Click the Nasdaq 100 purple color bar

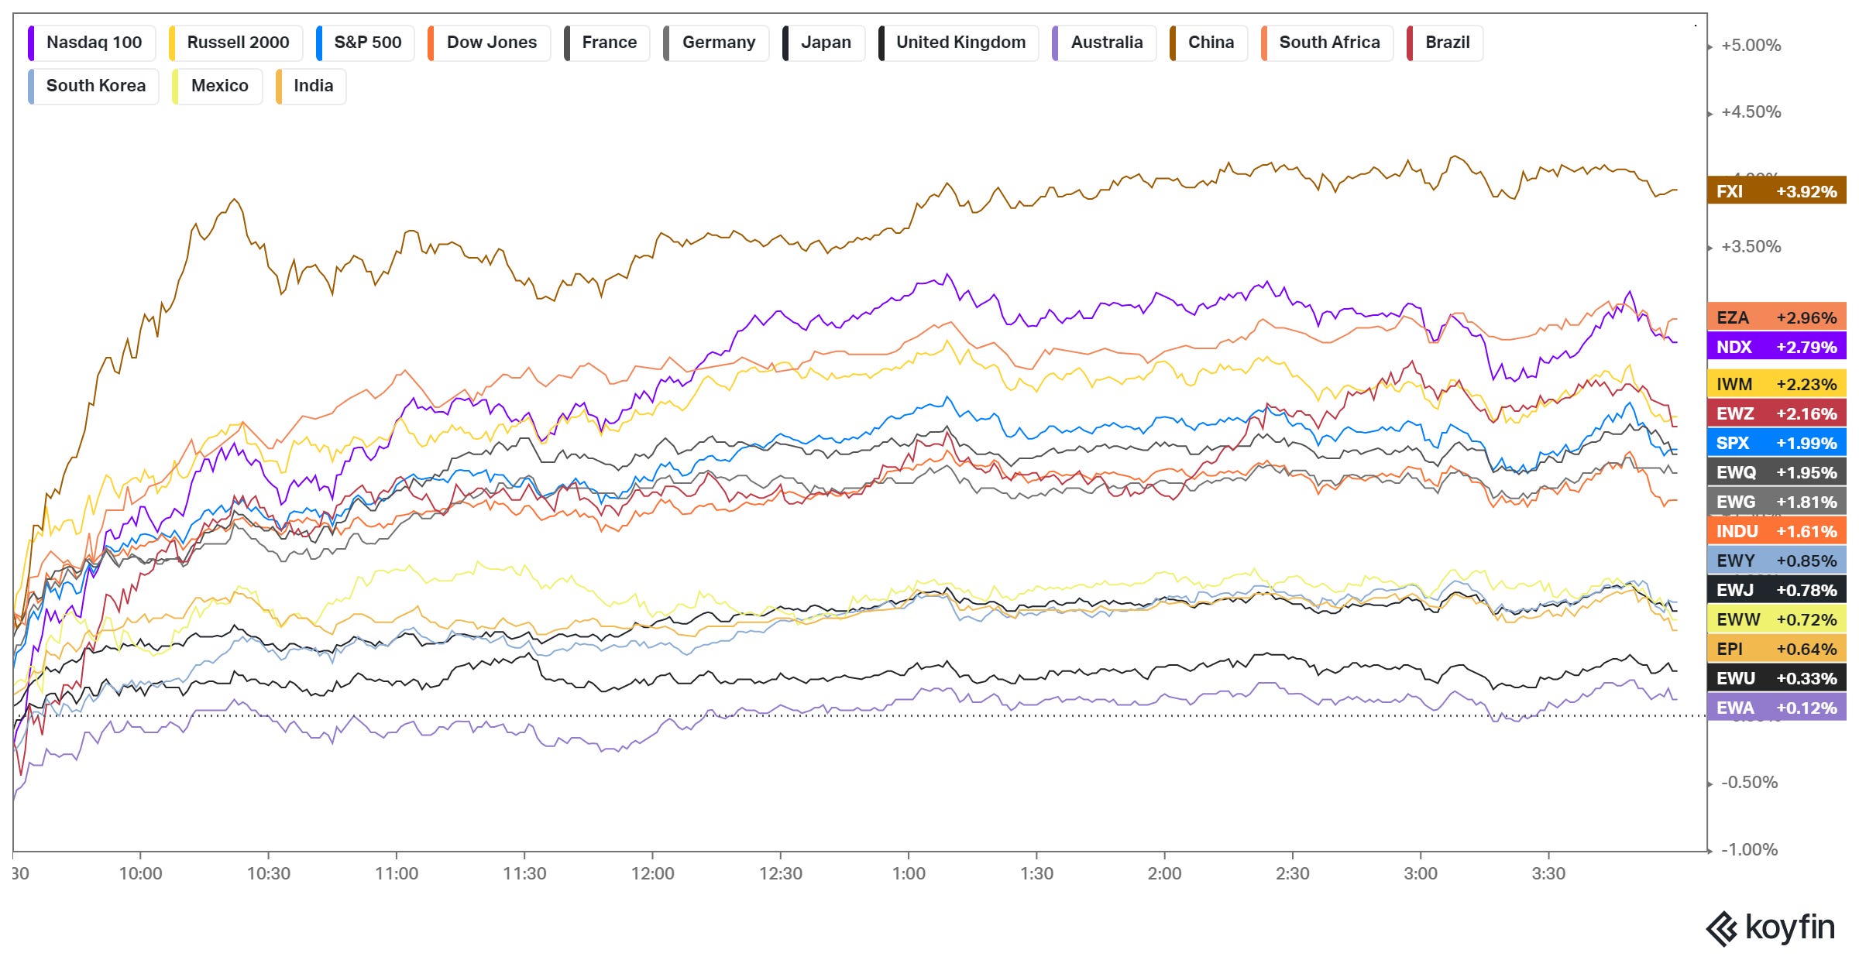31,43
